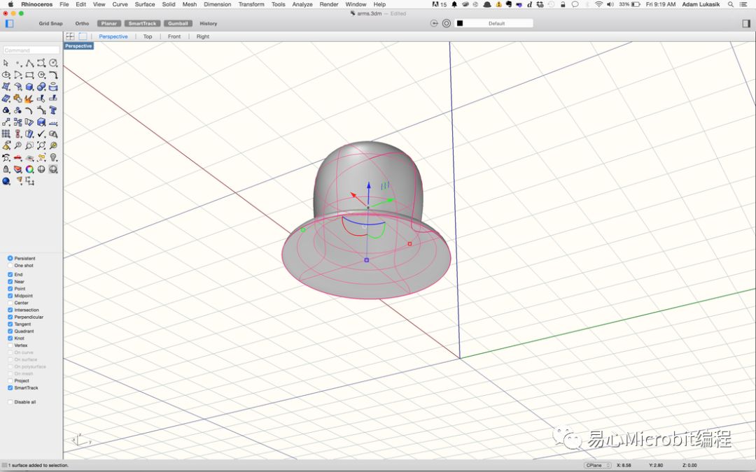Open the Surface menu
Image resolution: width=756 pixels, height=472 pixels.
tap(145, 4)
